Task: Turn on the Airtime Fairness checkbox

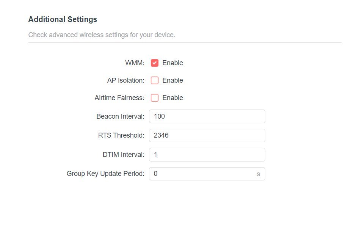Action: (155, 98)
